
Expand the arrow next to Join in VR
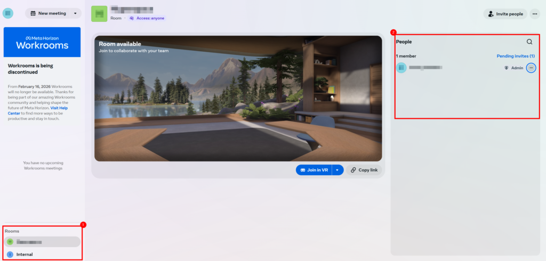point(338,170)
